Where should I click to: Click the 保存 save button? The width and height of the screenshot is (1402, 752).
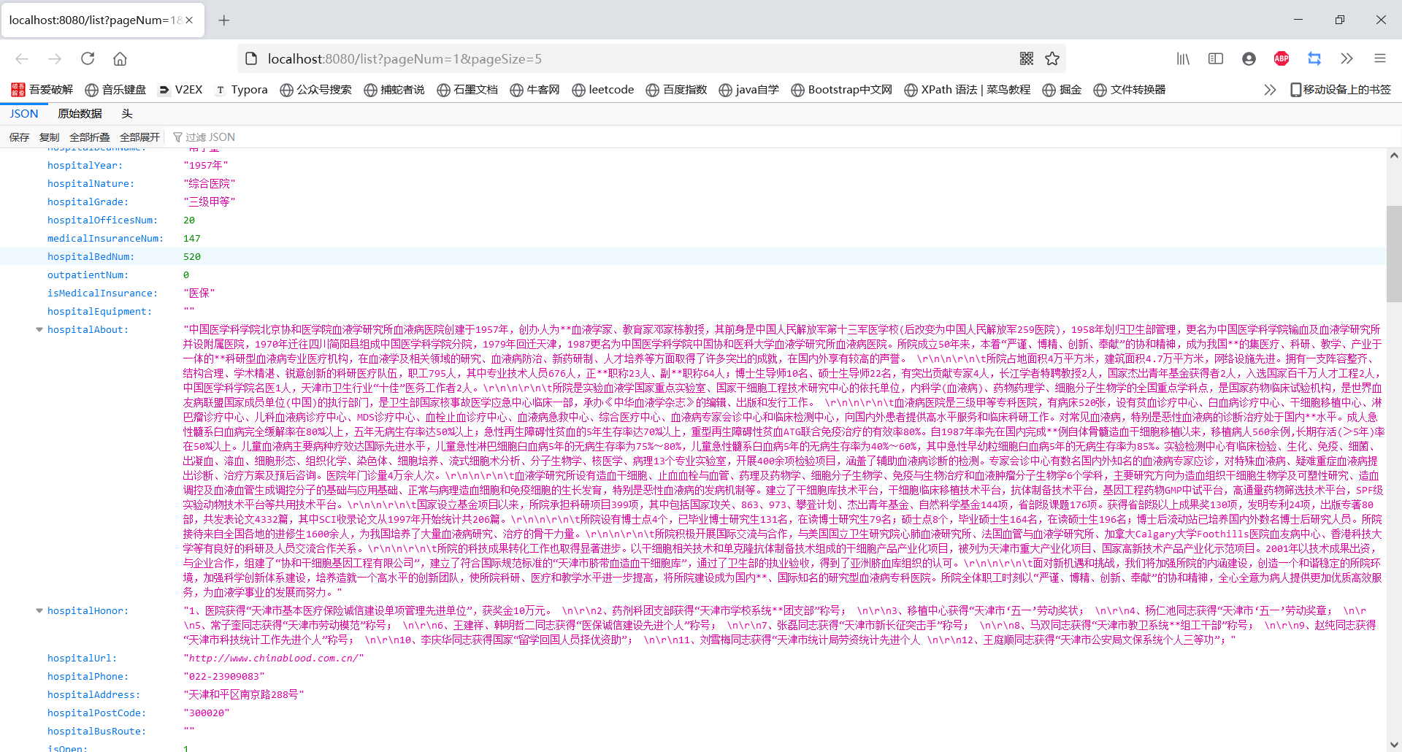[19, 137]
